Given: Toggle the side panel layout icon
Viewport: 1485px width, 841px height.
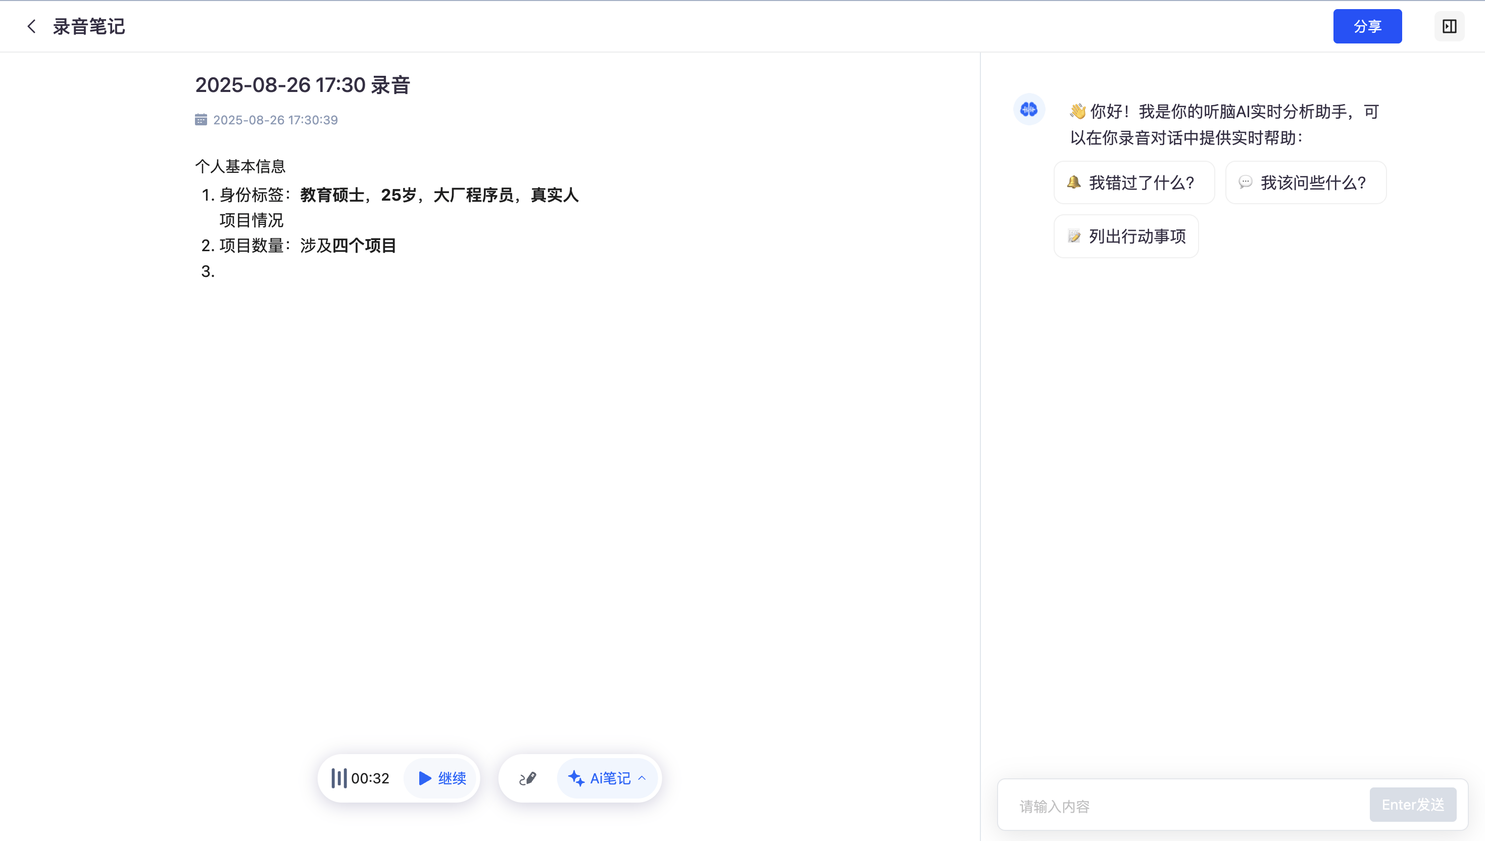Looking at the screenshot, I should pos(1449,27).
